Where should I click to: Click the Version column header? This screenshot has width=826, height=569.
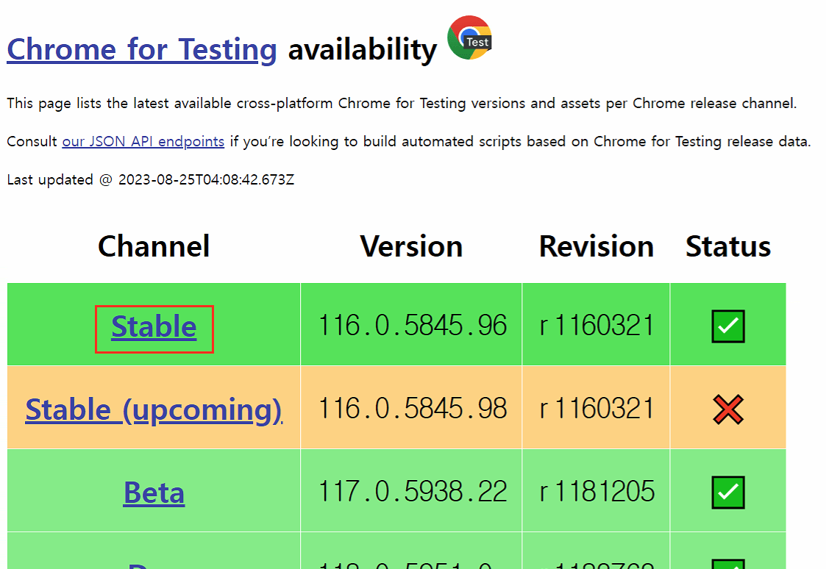coord(411,246)
